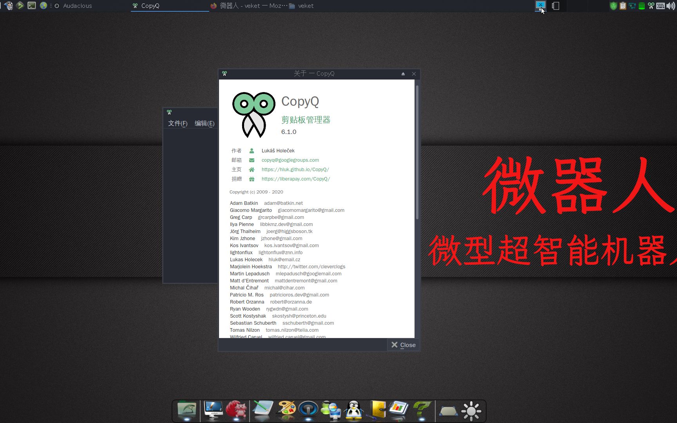Click the 剪贴板管理器 subtitle text
The width and height of the screenshot is (677, 423).
click(306, 120)
